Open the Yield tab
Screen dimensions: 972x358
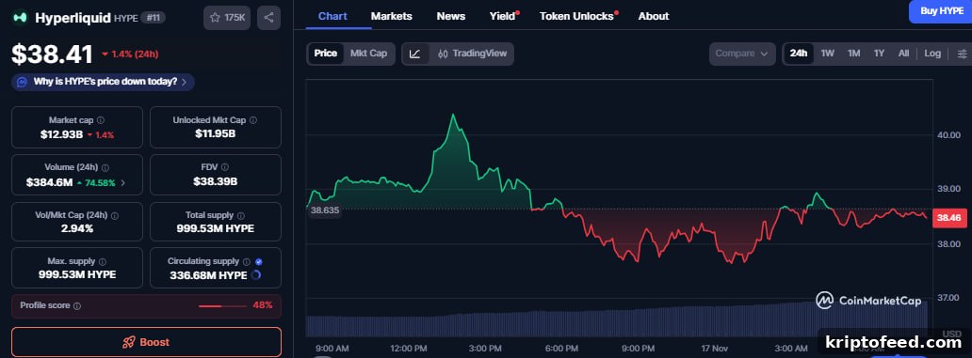pyautogui.click(x=503, y=17)
